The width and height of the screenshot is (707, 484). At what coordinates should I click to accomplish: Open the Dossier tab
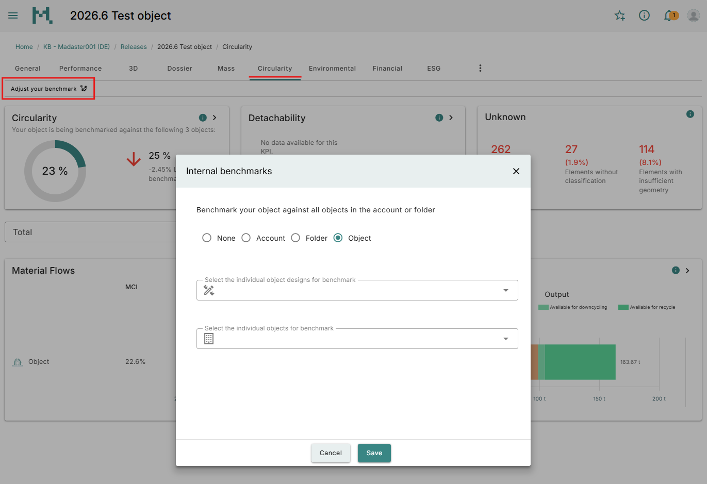tap(179, 68)
